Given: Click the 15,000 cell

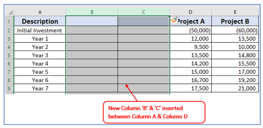Looking at the screenshot, I should click(x=191, y=72).
